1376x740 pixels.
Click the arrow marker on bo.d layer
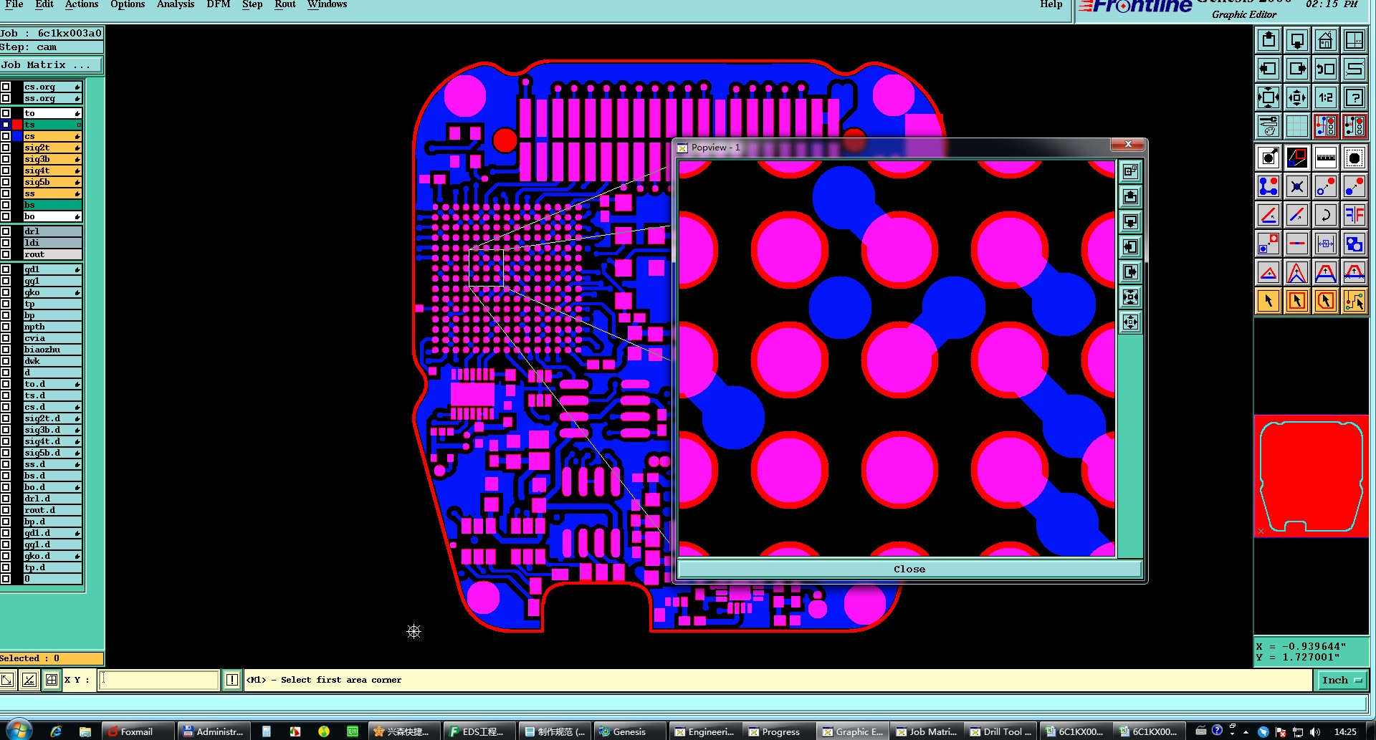tap(77, 487)
